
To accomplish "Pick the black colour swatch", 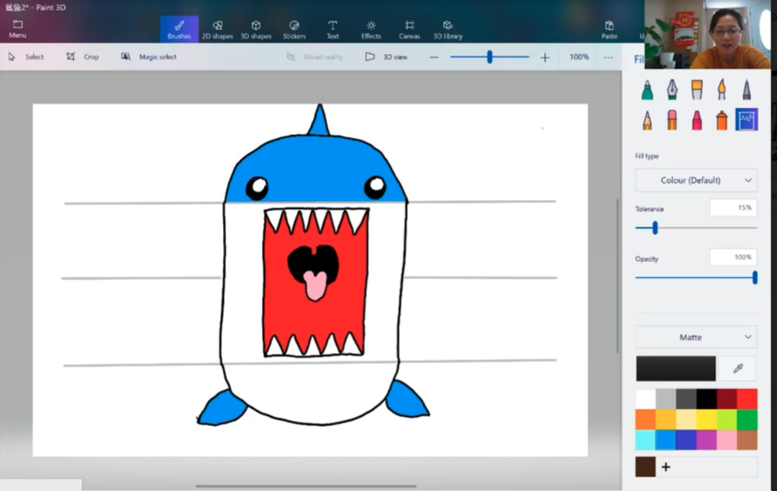I will 706,400.
